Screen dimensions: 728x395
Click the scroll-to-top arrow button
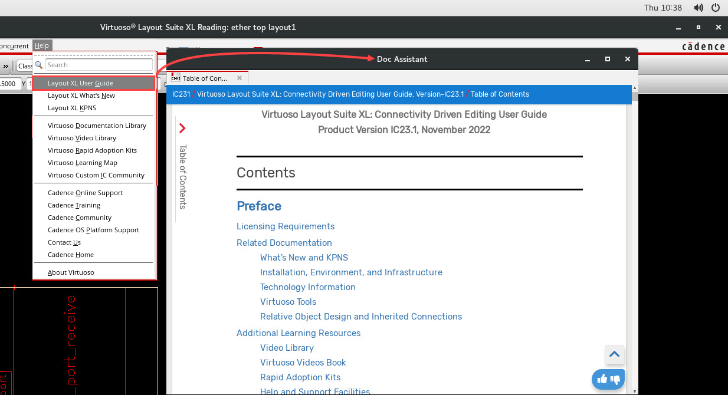(614, 354)
